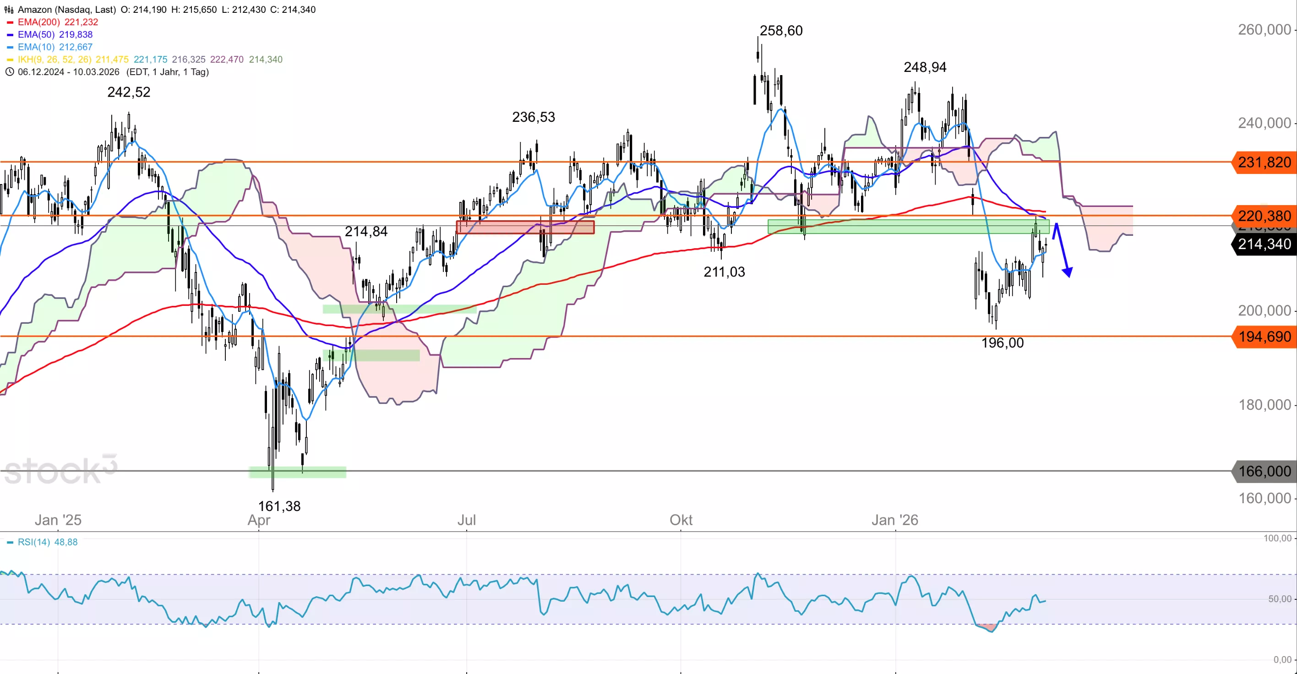This screenshot has width=1297, height=674.
Task: Select the IKH(9, 26, 52, 26) legend label
Action: 54,60
